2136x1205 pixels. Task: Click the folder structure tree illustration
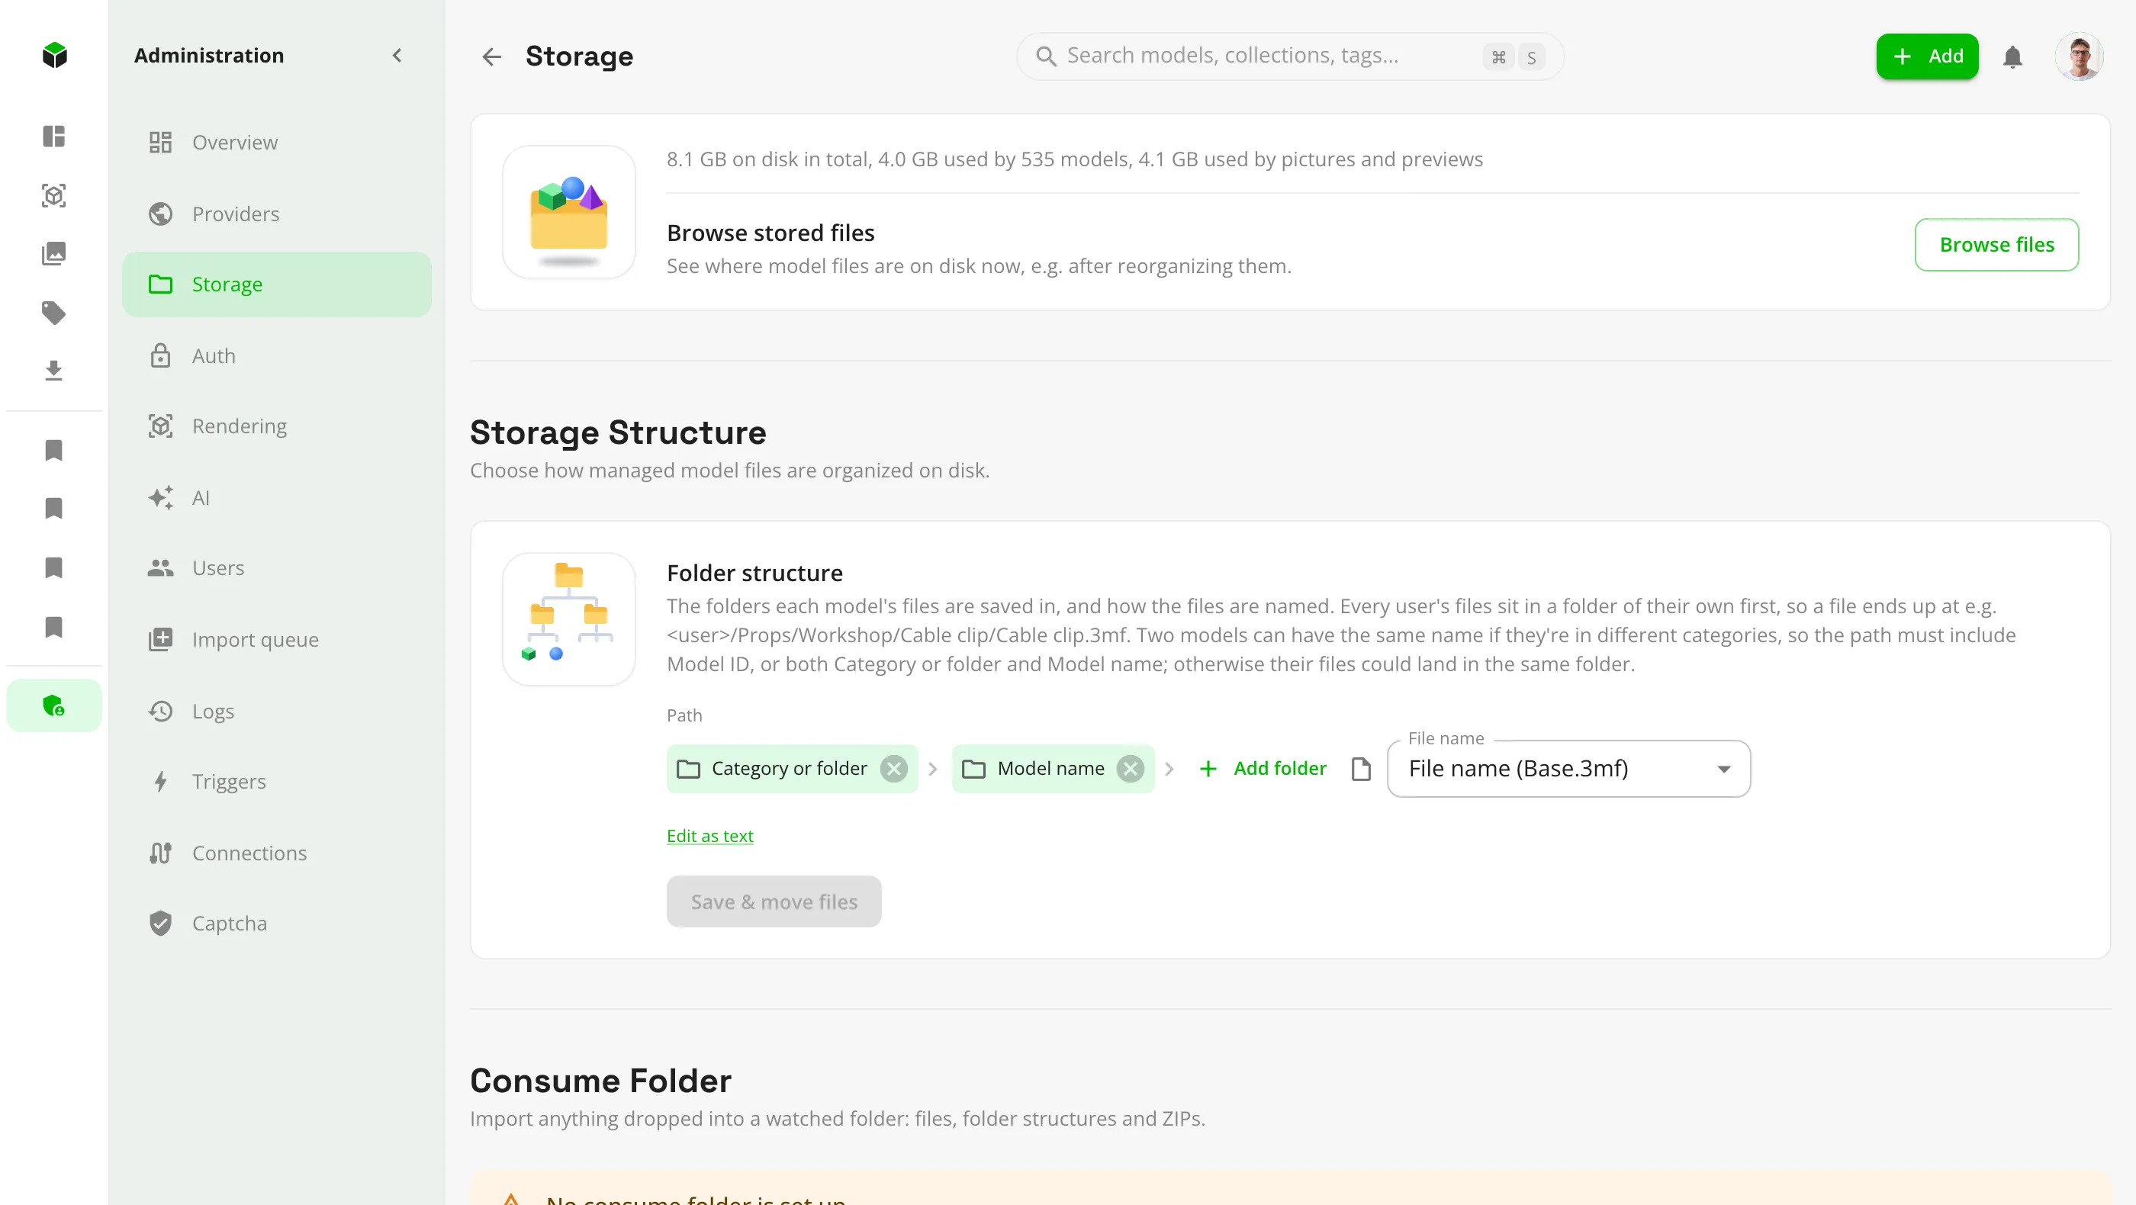pos(569,619)
